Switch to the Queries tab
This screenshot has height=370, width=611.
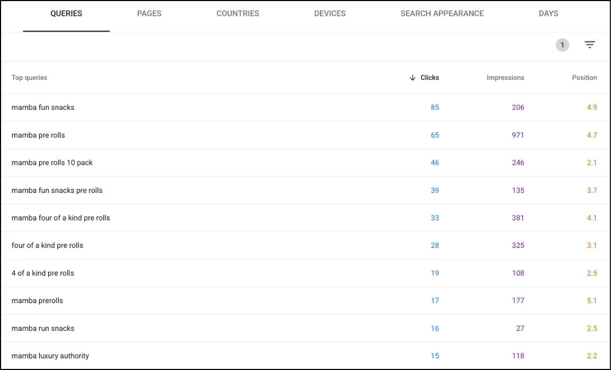click(66, 13)
